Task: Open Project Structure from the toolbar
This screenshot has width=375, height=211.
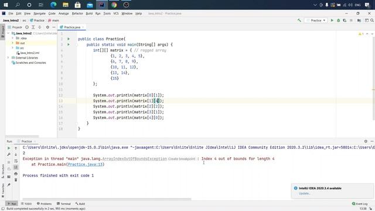Action: click(x=359, y=21)
